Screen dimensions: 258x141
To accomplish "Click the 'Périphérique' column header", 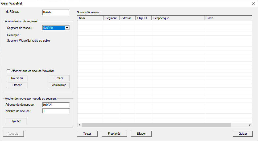I will 178,18.
